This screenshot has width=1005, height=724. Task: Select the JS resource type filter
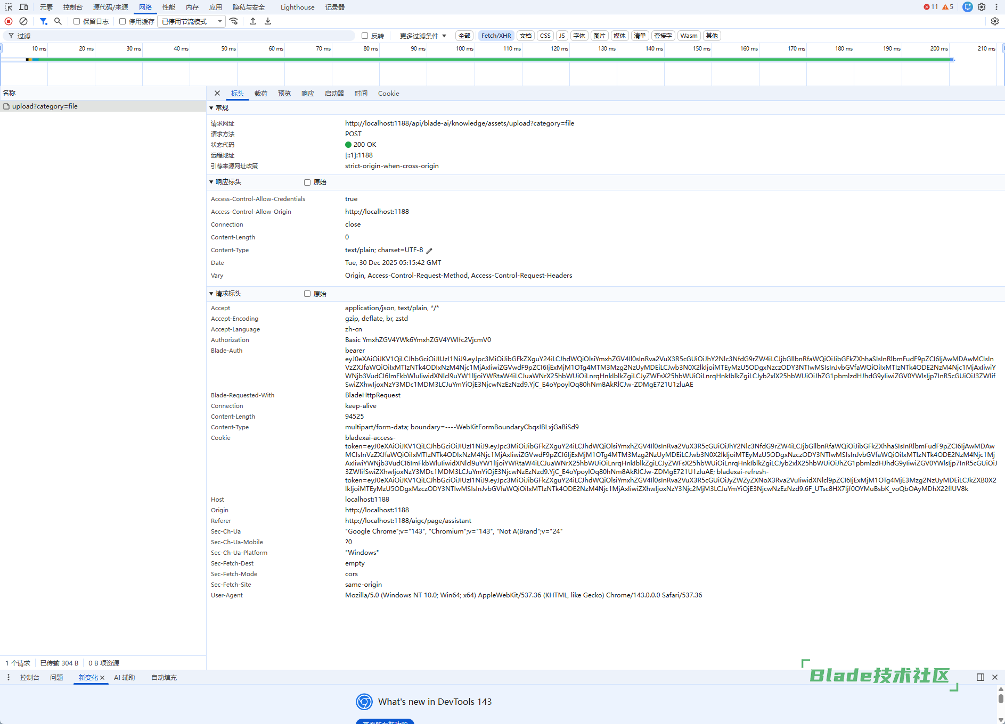click(x=561, y=36)
